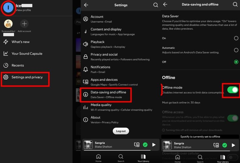
Task: Switch to Your Library tab in middle panel
Action: click(x=143, y=158)
